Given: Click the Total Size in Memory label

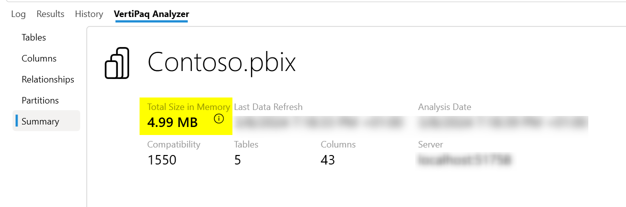Looking at the screenshot, I should [x=188, y=107].
